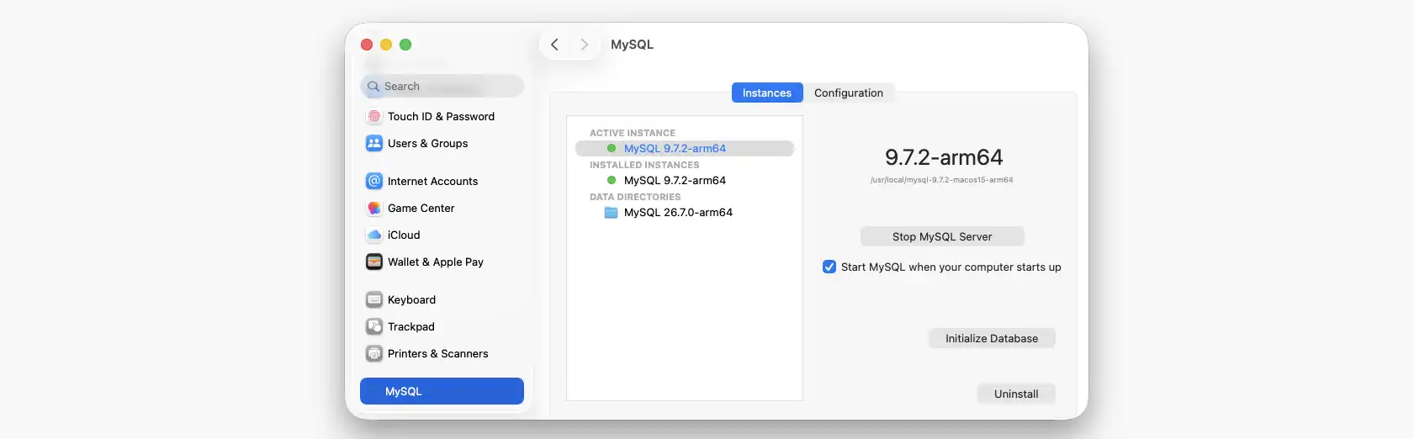The height and width of the screenshot is (439, 1414).
Task: Open Game Center settings
Action: coord(442,209)
